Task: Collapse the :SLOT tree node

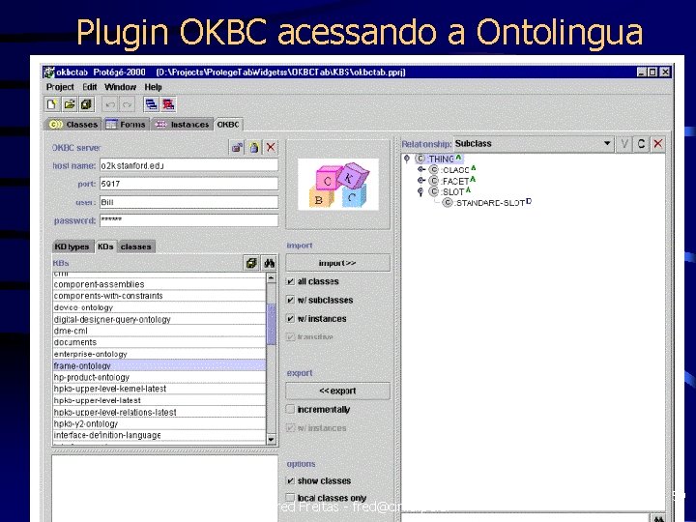Action: click(420, 191)
